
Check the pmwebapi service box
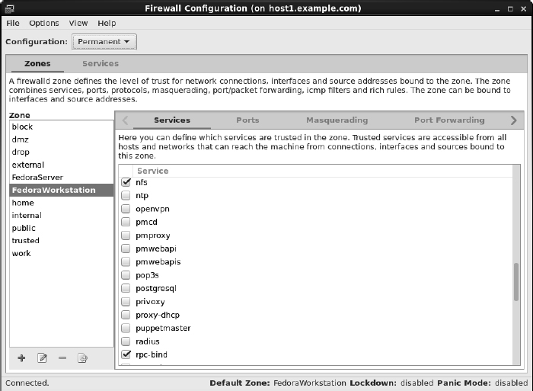pyautogui.click(x=126, y=248)
